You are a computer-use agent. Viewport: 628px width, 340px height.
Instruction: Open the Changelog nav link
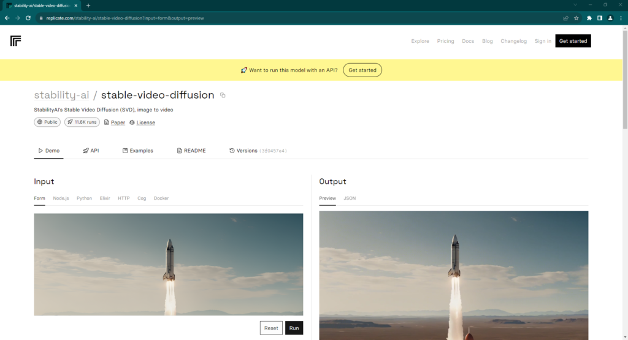coord(513,41)
